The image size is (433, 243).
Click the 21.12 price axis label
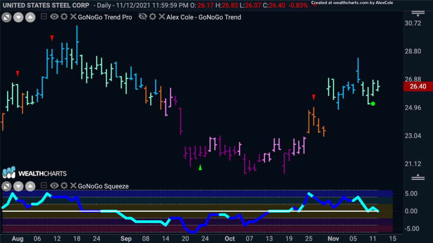[x=413, y=164]
